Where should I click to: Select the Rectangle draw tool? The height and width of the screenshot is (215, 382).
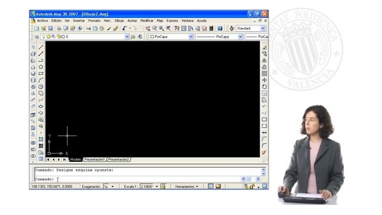[x=41, y=73]
